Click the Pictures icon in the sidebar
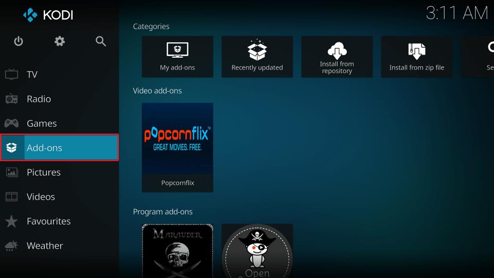This screenshot has width=494, height=278. tap(12, 172)
